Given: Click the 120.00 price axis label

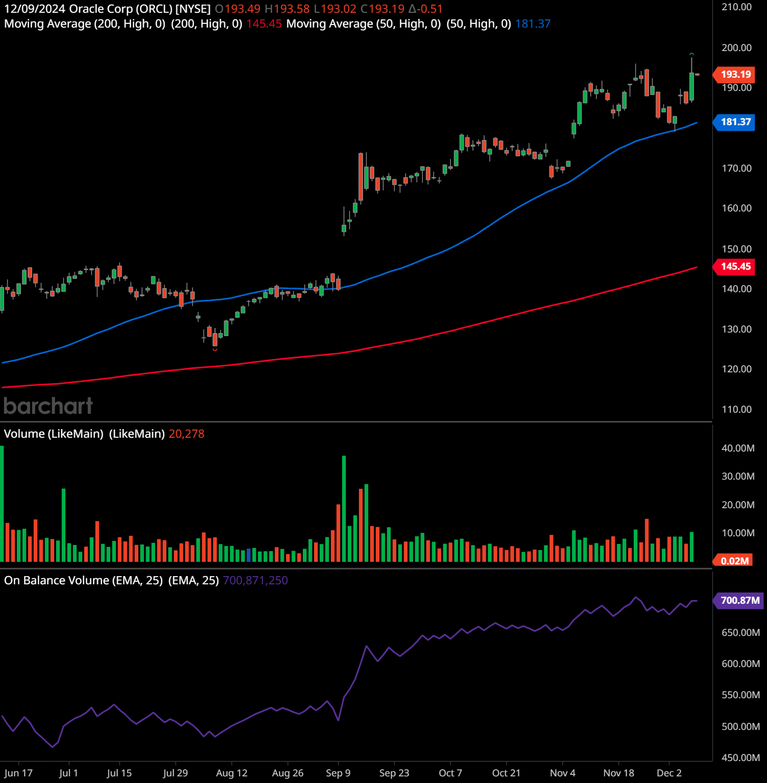Looking at the screenshot, I should 736,369.
